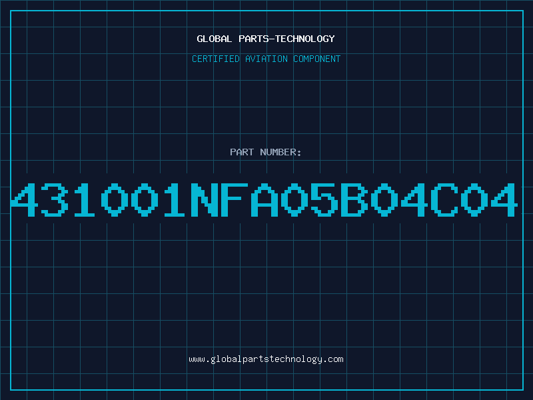This screenshot has height=400, width=533.
Task: Click the PART NUMBER: label
Action: [x=266, y=152]
